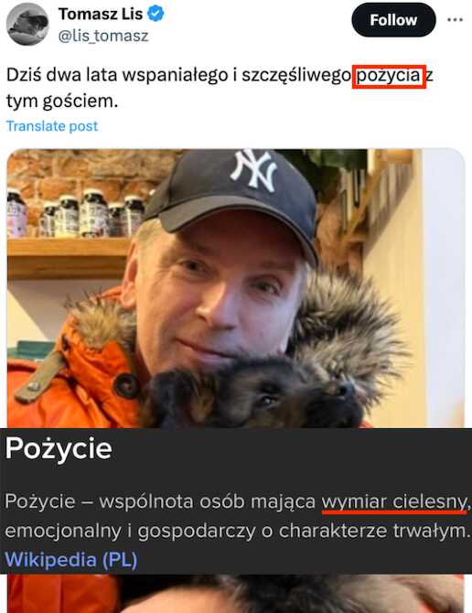Click the jars on the wooden shelf
Screen dimensions: 472x613
click(76, 213)
